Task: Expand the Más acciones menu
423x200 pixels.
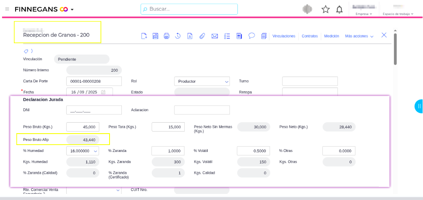Action: point(359,36)
